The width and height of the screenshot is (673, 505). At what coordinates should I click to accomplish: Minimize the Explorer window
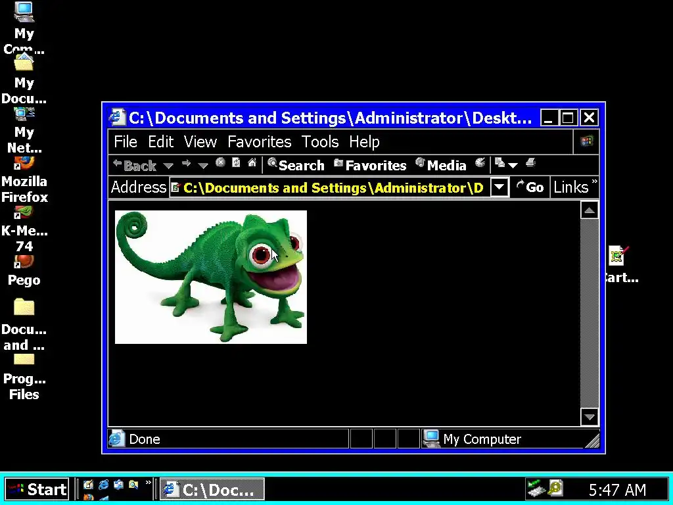click(x=548, y=118)
